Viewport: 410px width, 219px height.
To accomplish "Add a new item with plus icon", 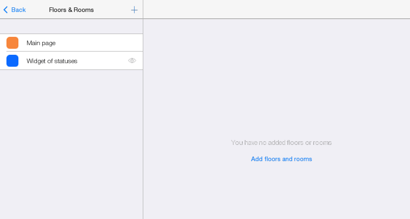I will tap(134, 10).
